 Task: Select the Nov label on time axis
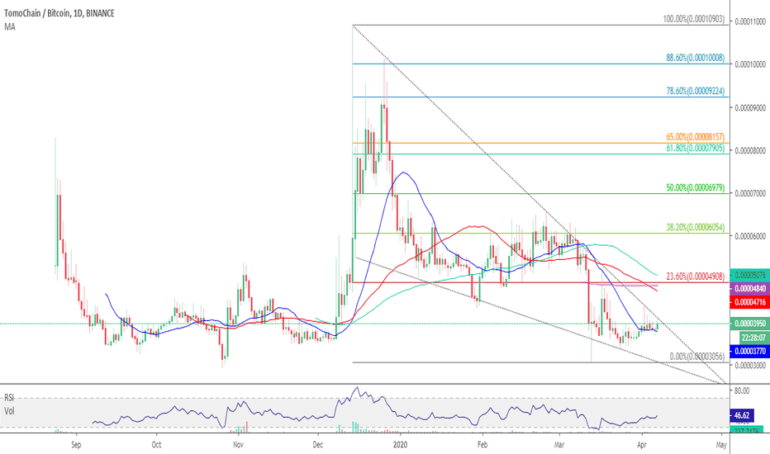[238, 445]
